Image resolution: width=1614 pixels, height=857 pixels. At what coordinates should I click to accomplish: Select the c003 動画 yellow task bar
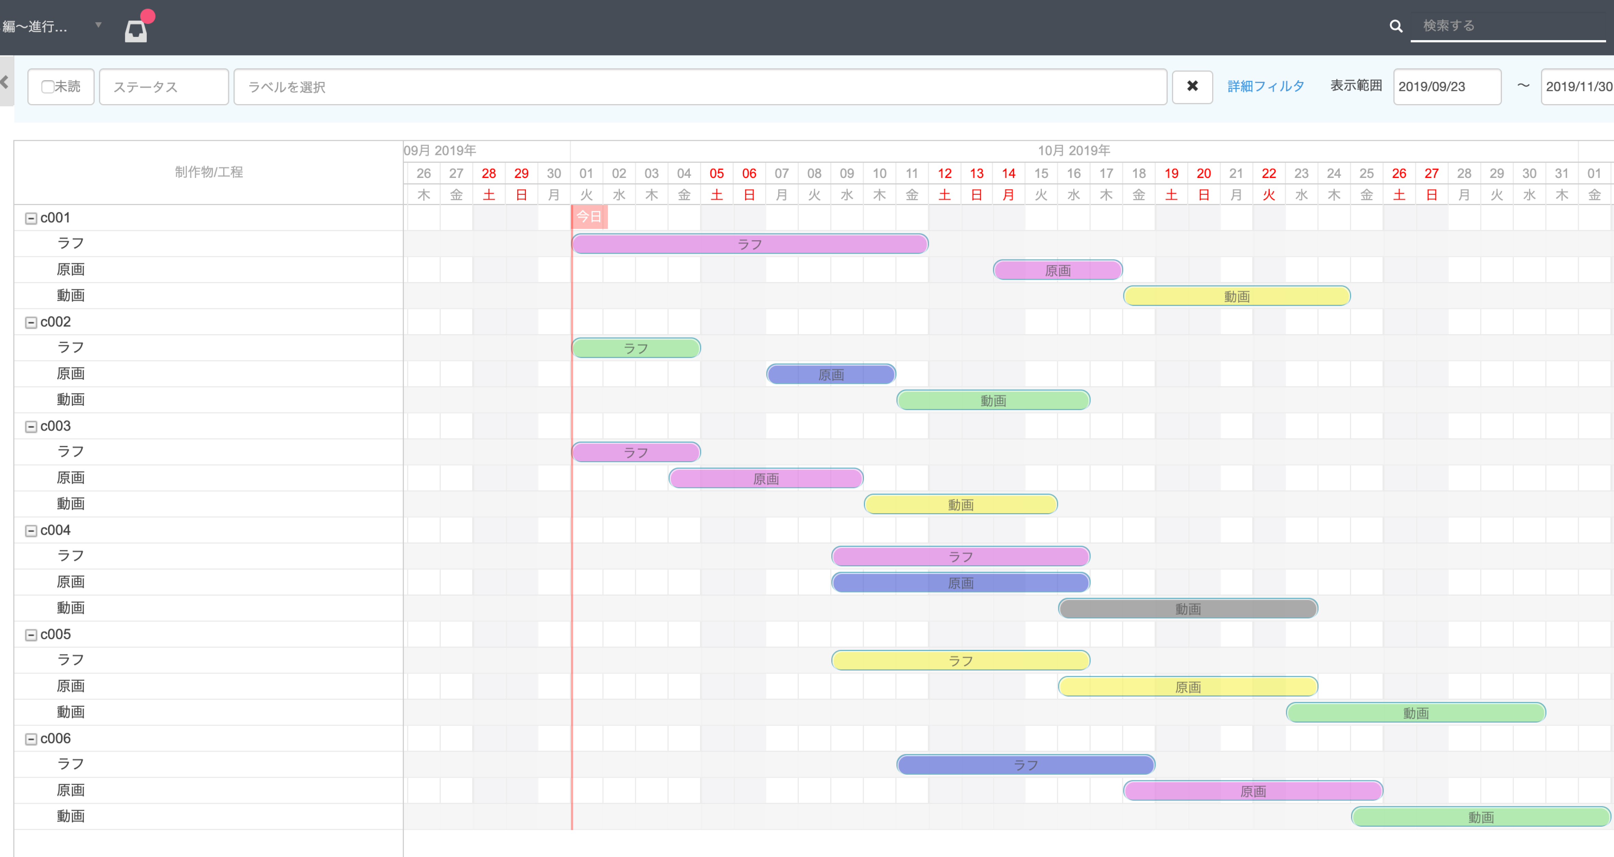(x=961, y=504)
